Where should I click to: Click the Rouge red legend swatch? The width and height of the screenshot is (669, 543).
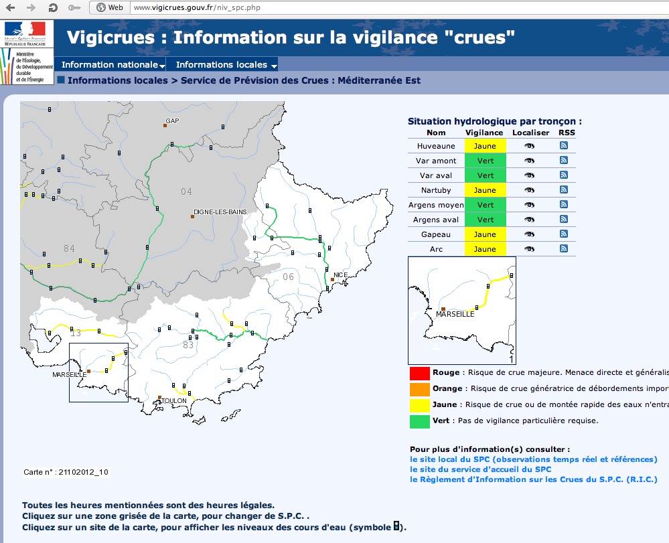(419, 373)
